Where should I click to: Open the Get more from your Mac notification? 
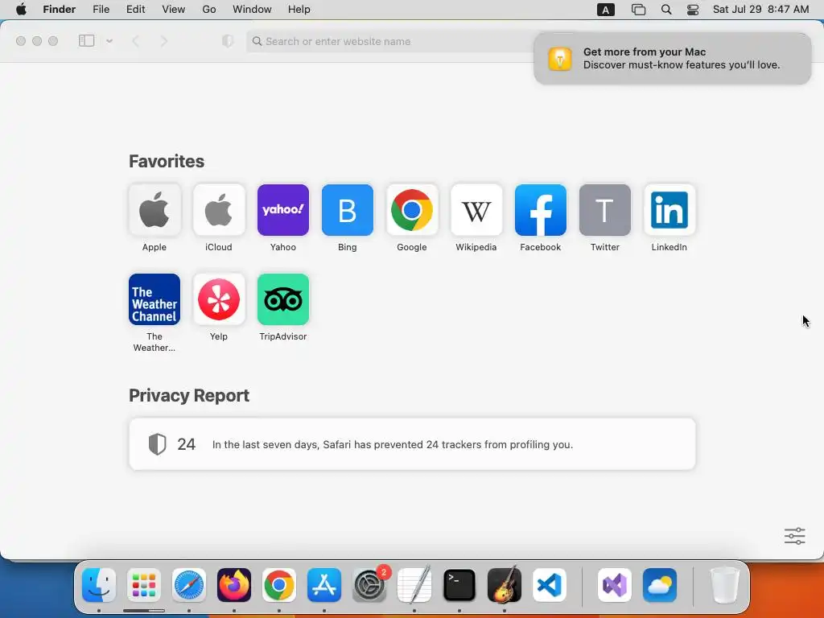672,58
